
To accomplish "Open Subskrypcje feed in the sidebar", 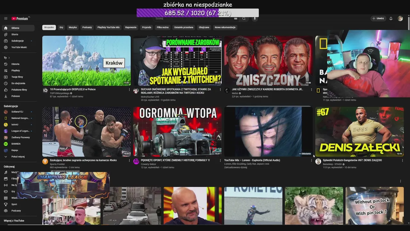I will [18, 41].
